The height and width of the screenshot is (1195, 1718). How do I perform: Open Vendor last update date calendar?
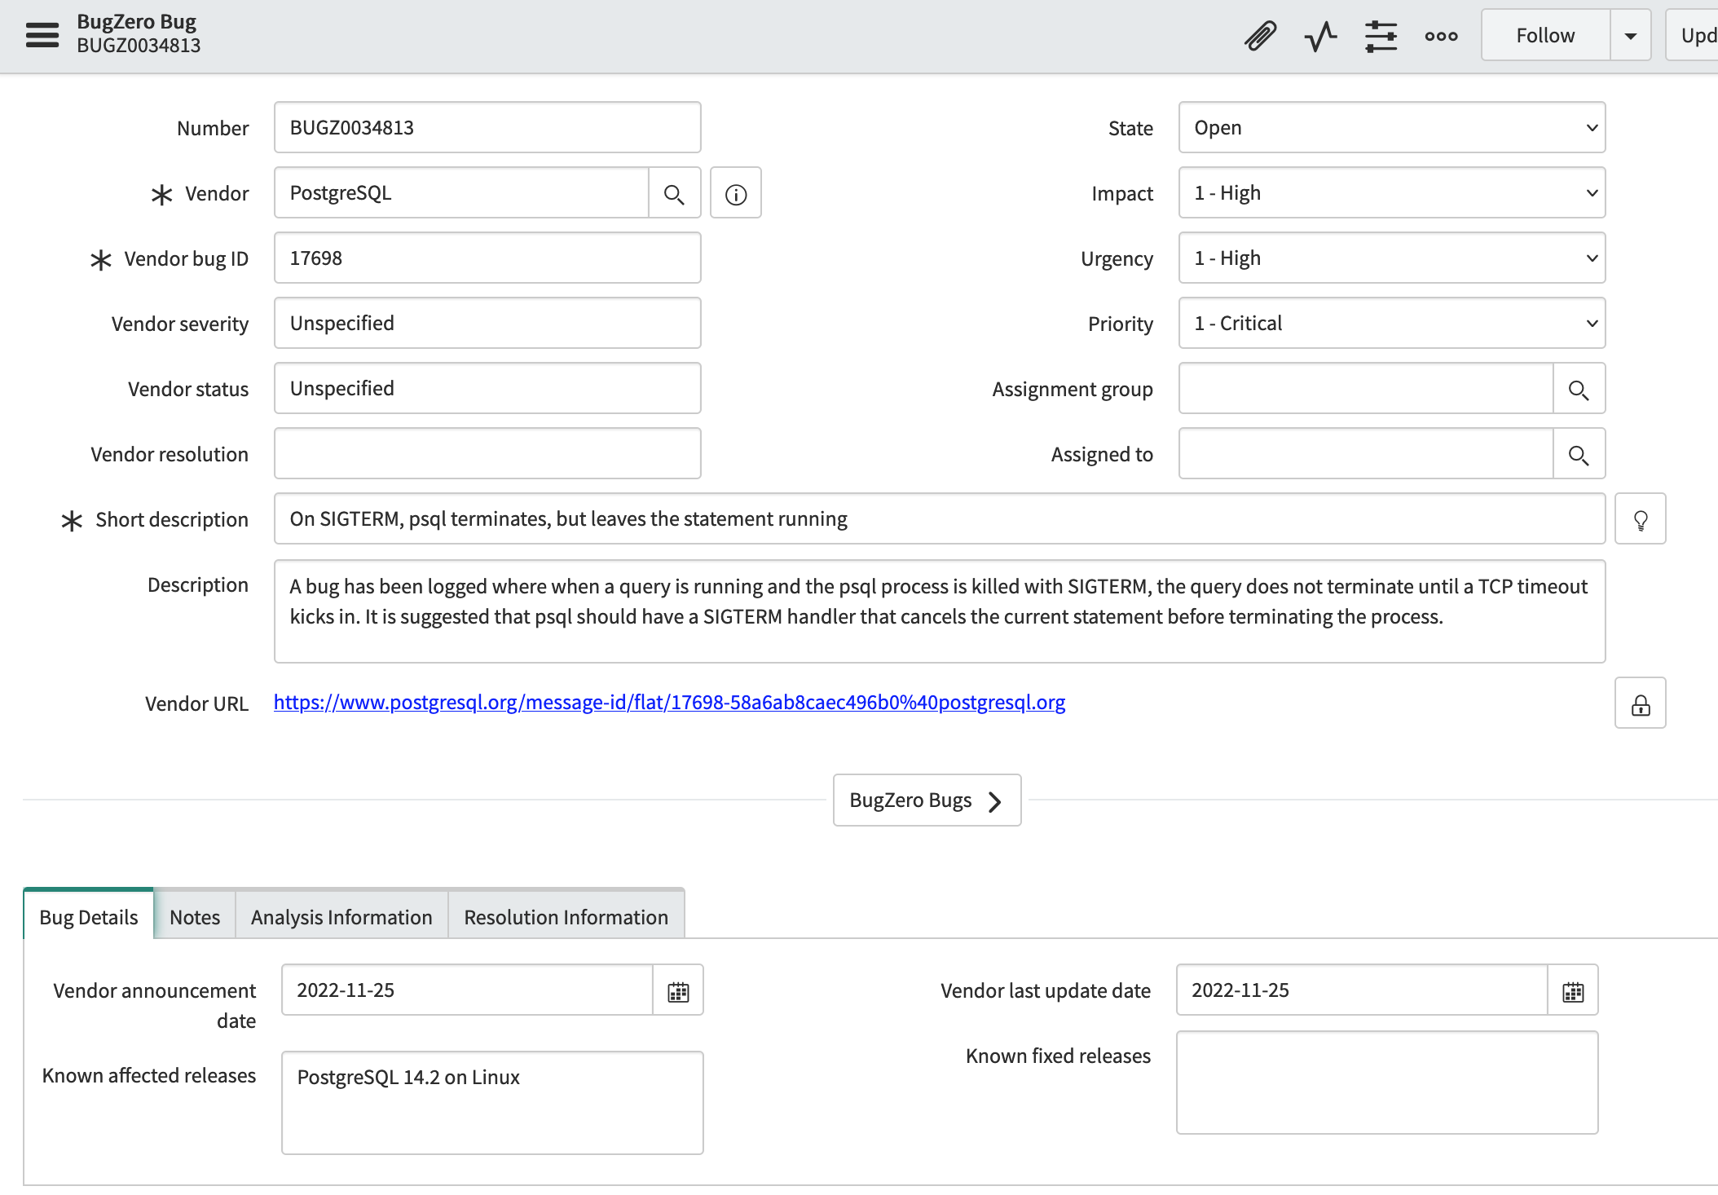click(1573, 991)
